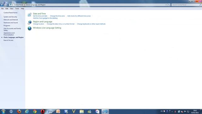
Task: Click the Control Panel icon in the address bar
Action: pos(10,5)
